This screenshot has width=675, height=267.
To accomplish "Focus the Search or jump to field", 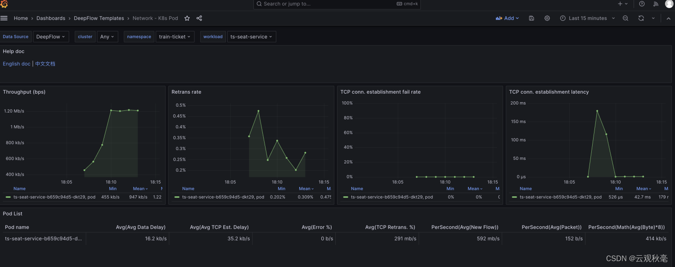I will click(x=337, y=4).
